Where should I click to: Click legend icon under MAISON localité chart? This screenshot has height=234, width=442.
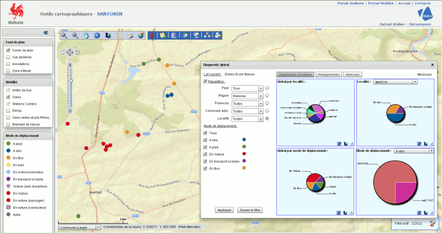click(x=425, y=144)
